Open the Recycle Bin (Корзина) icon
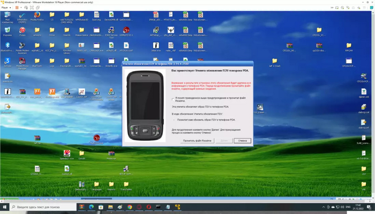 point(7,30)
